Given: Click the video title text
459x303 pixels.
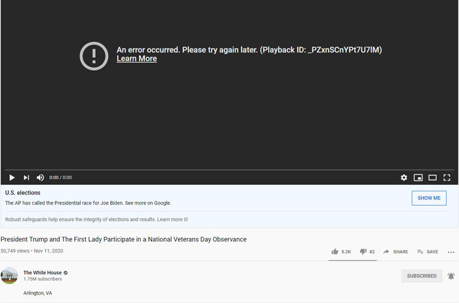Looking at the screenshot, I should click(x=123, y=239).
